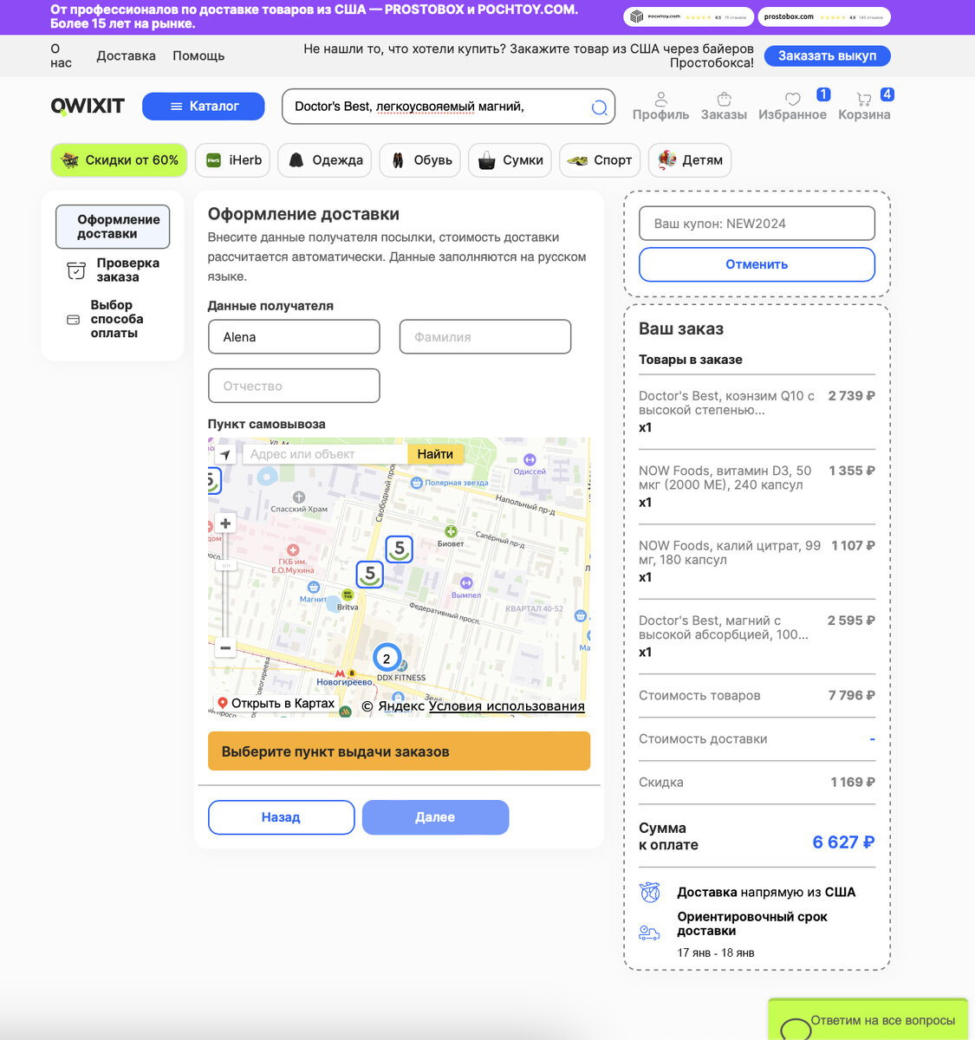
Task: Click the map zoom slider handle
Action: pyautogui.click(x=225, y=565)
